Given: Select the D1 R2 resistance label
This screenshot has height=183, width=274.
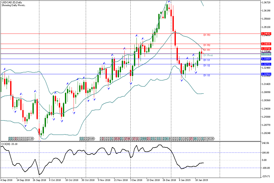Looking at the screenshot, I should tap(207, 45).
